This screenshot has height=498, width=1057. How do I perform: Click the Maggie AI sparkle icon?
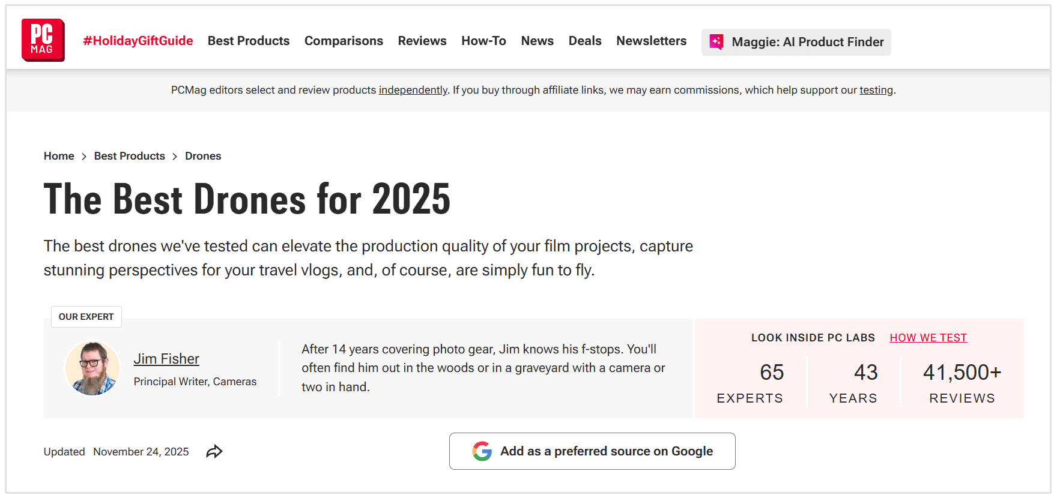coord(716,42)
